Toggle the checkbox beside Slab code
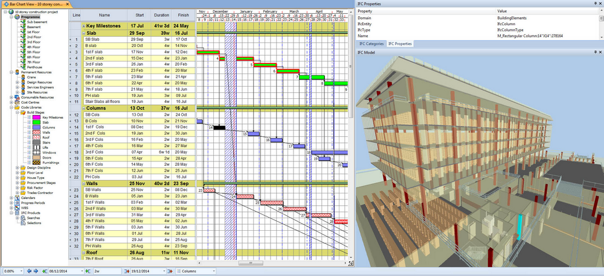Screen dimensions: 604x276 pos(28,122)
